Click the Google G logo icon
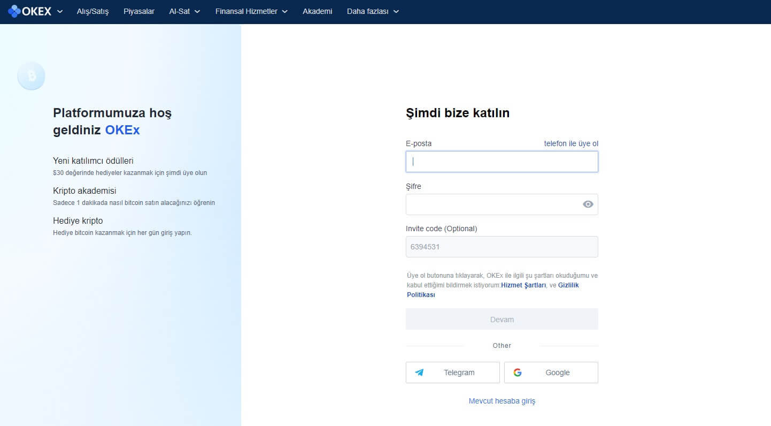 [518, 372]
